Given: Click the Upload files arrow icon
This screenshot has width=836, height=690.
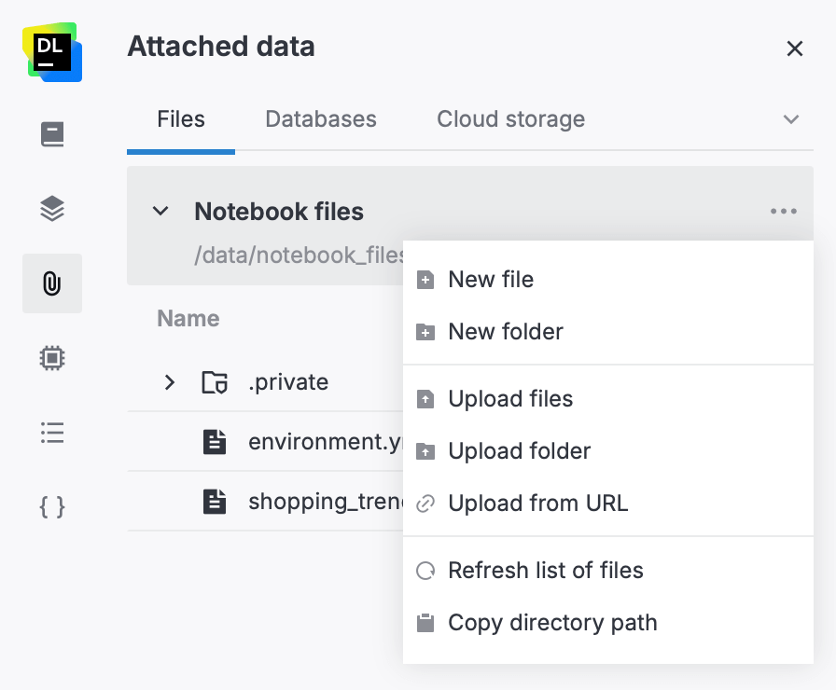Looking at the screenshot, I should (x=425, y=398).
